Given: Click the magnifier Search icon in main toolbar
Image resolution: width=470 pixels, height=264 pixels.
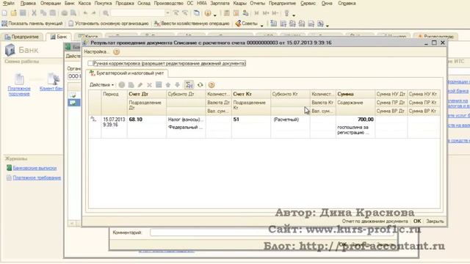Looking at the screenshot, I should [106, 13].
